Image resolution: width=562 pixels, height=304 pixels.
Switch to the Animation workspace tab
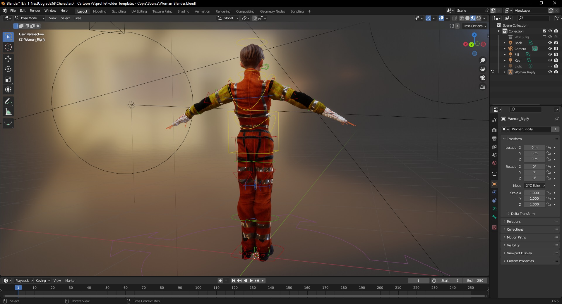pyautogui.click(x=202, y=11)
